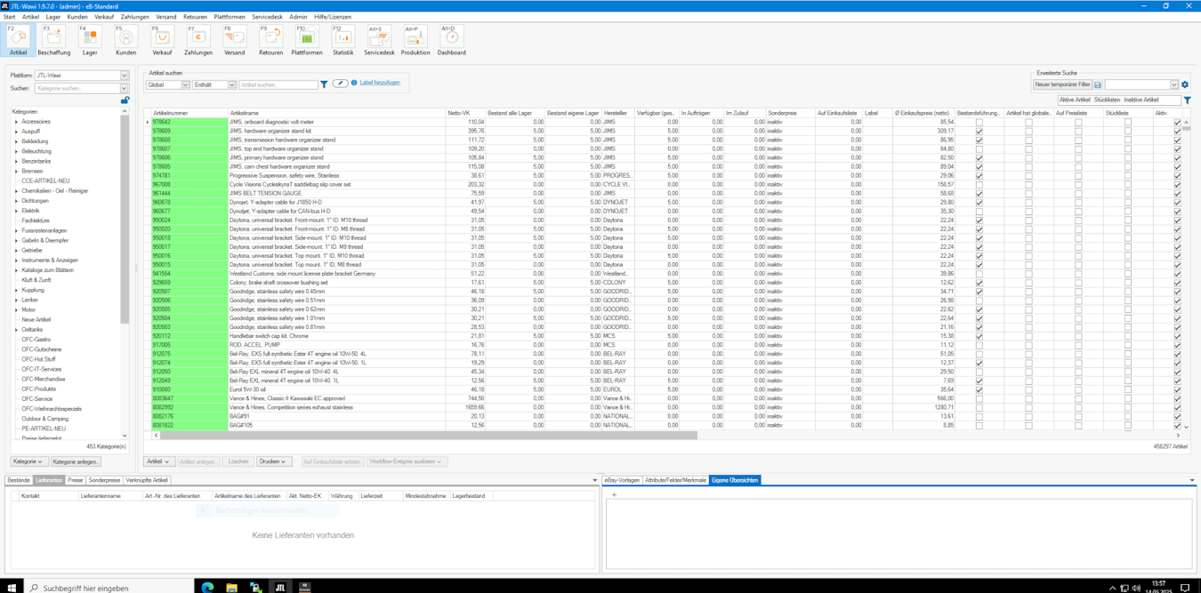Toggle Aktiv checkbox for article 979642
The height and width of the screenshot is (593, 1201).
point(1178,122)
